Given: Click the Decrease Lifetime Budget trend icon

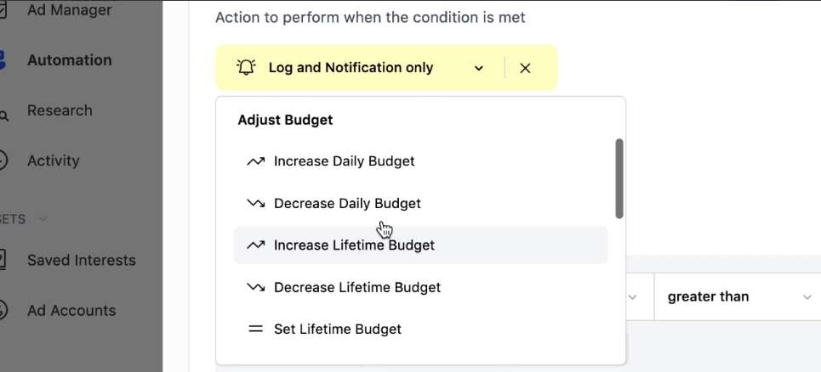Looking at the screenshot, I should tap(255, 287).
